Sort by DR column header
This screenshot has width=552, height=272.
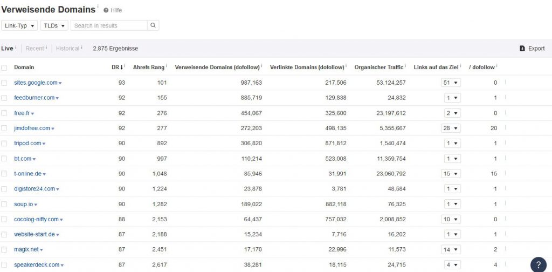click(117, 67)
